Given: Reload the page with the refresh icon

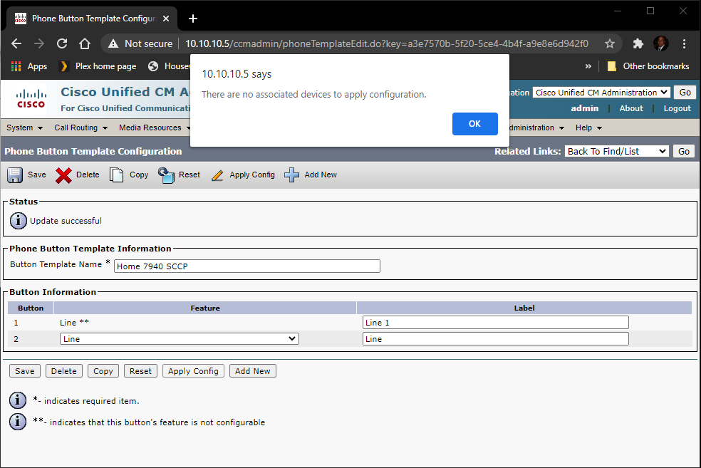Looking at the screenshot, I should pos(62,43).
